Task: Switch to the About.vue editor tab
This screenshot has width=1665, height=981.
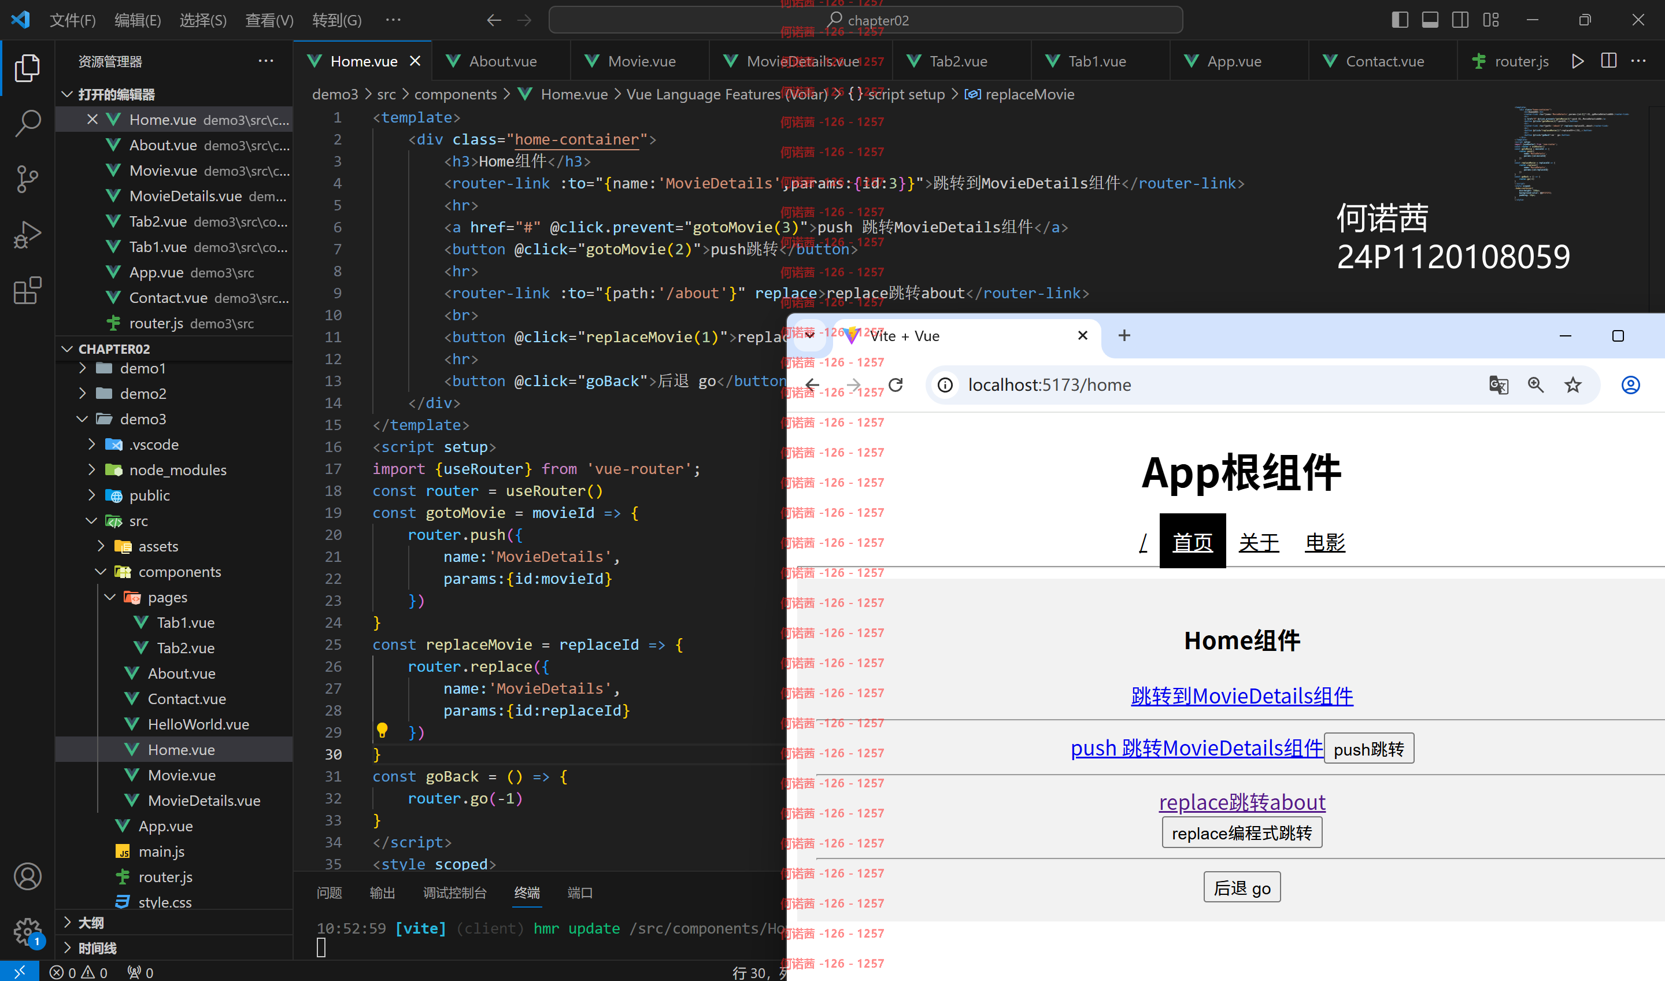Action: 501,61
